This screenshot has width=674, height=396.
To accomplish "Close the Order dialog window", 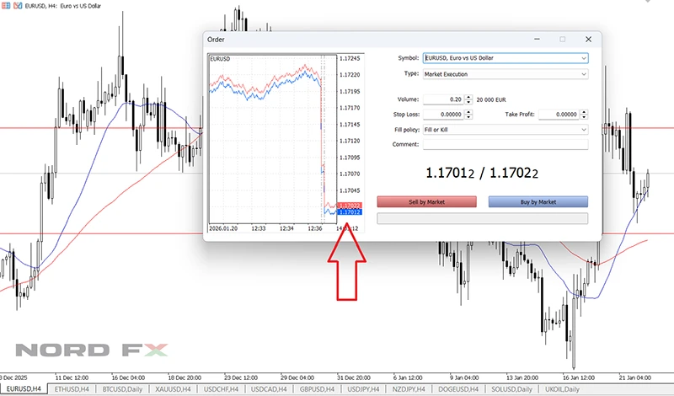I will coord(588,39).
